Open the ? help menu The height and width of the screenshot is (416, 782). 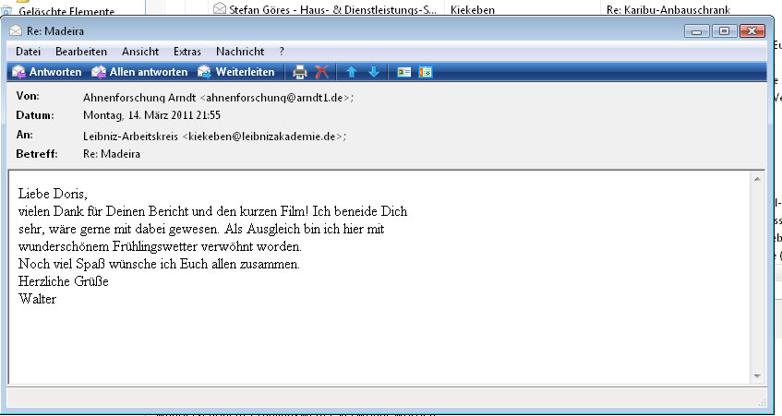pyautogui.click(x=282, y=52)
